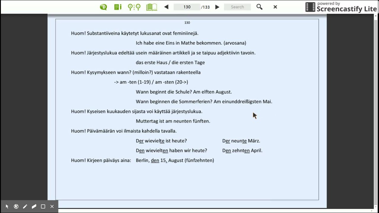Viewport: 379px width, 213px height.
Task: Click the sentence starting 'Wann beginnen die Sommerferien?'
Action: pos(204,101)
